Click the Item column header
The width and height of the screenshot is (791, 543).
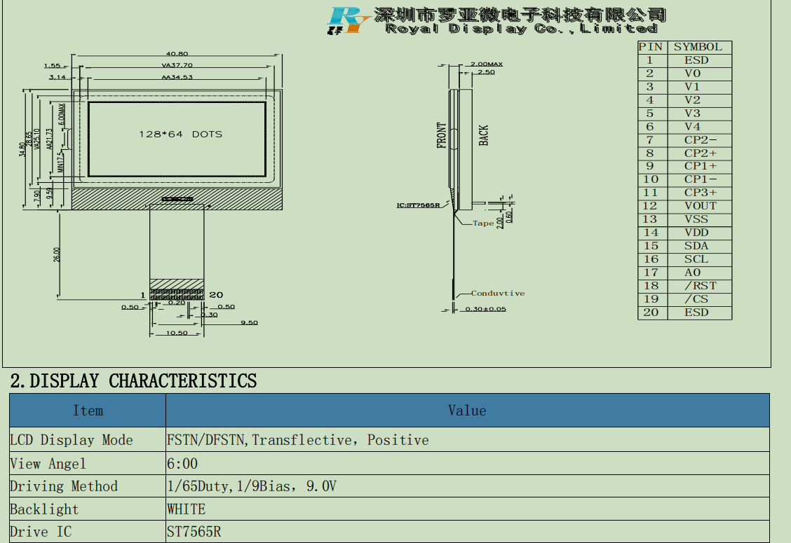pos(88,411)
